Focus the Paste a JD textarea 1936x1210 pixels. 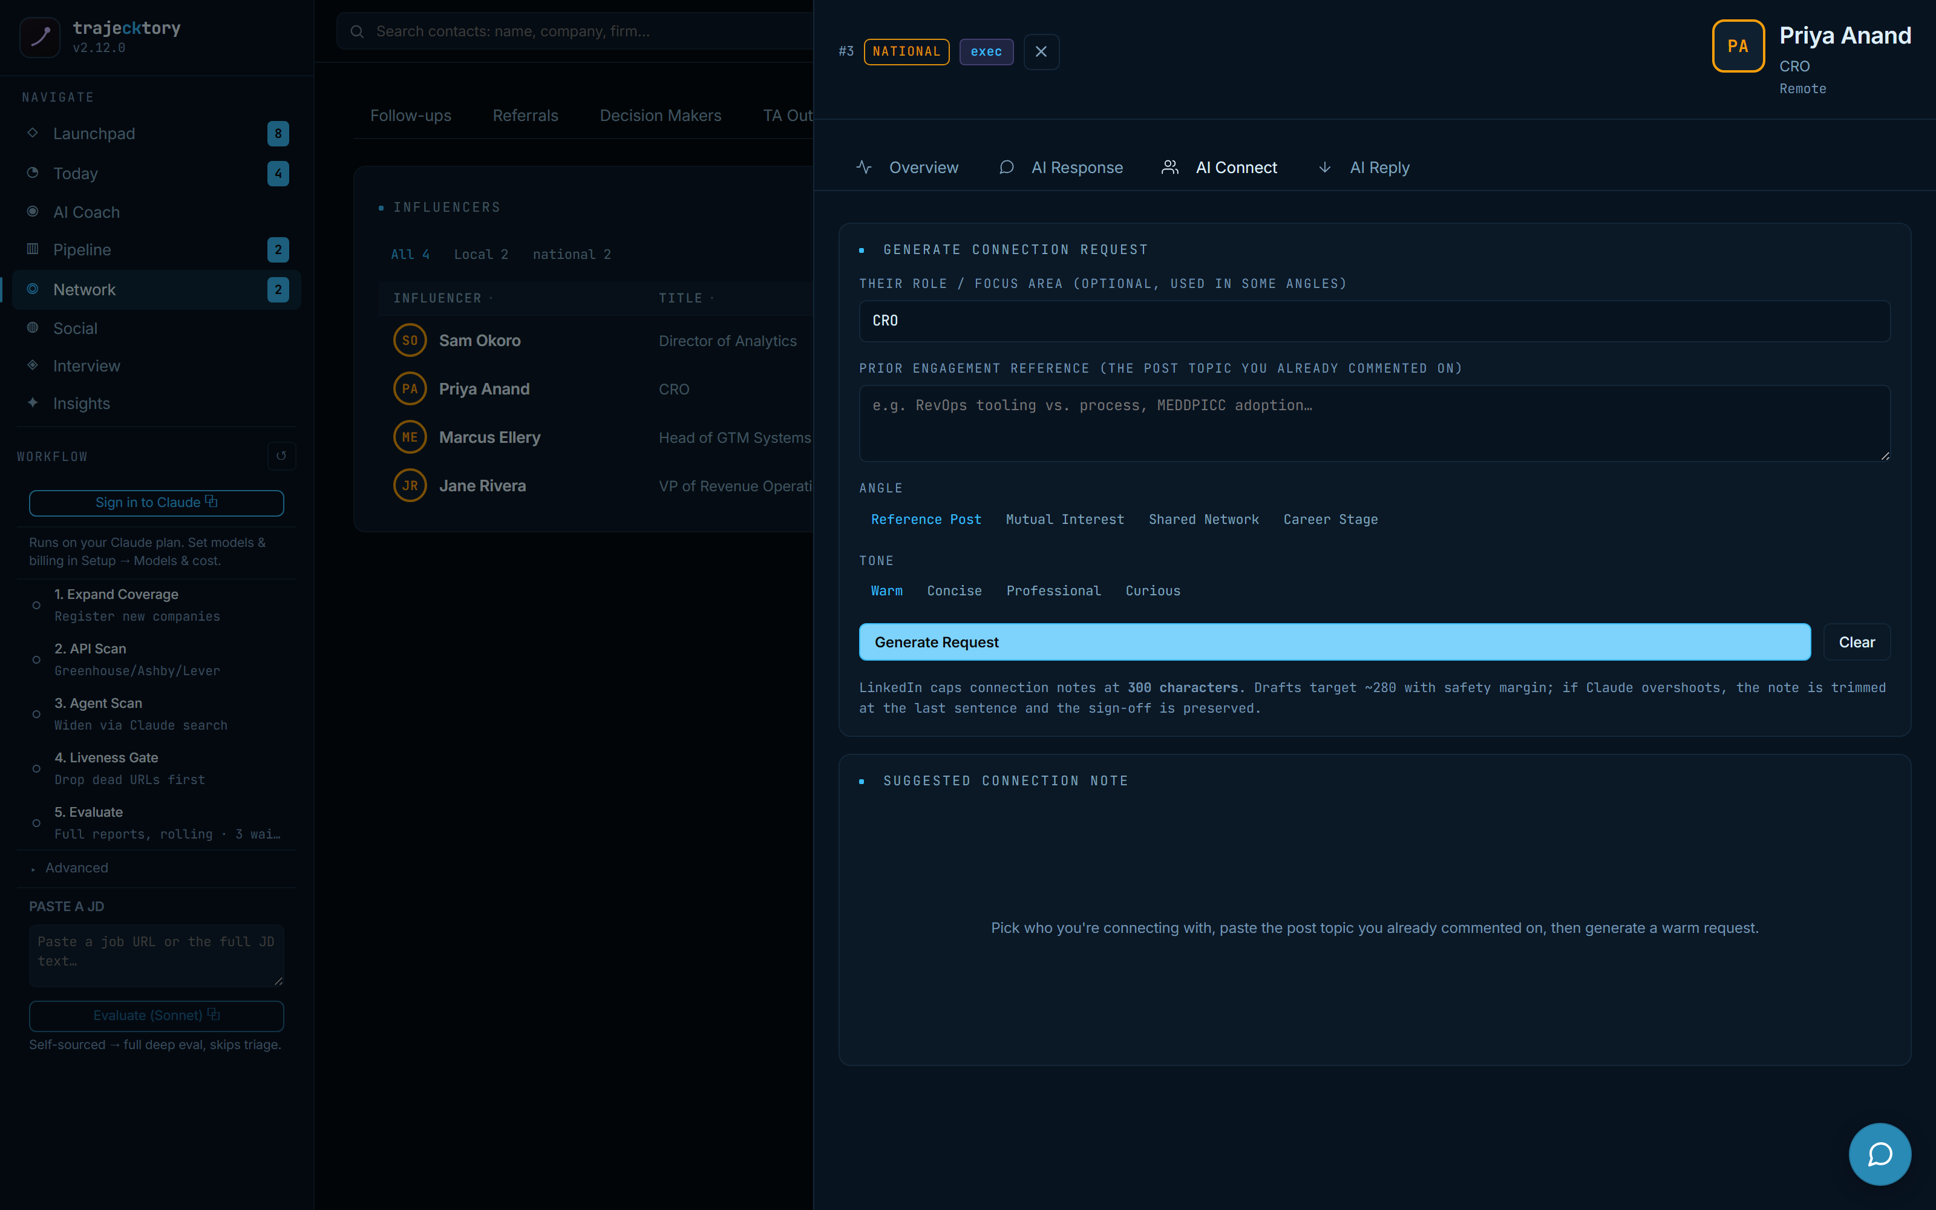[156, 955]
